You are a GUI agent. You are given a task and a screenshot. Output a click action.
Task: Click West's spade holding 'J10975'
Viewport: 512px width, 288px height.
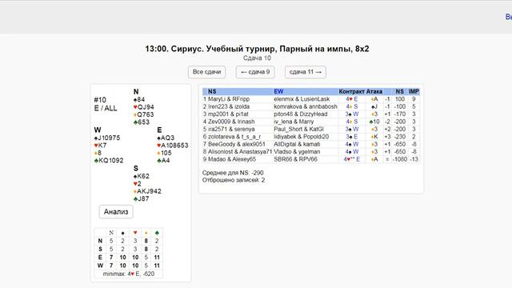[x=107, y=138]
